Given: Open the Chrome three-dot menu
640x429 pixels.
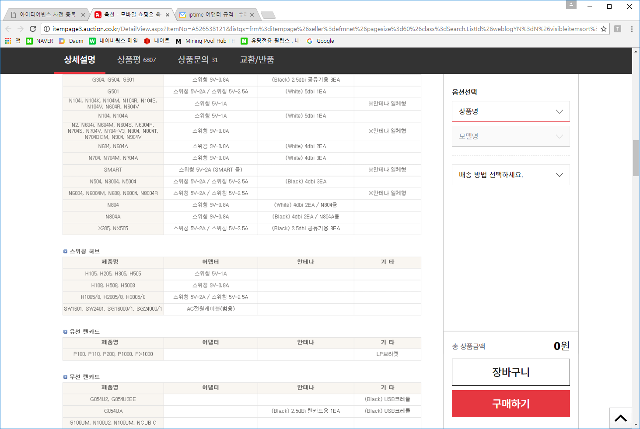Looking at the screenshot, I should [632, 29].
